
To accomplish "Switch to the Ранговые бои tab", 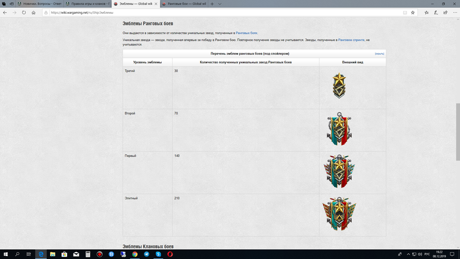I will [x=183, y=3].
